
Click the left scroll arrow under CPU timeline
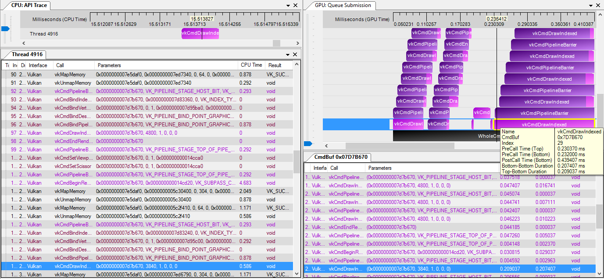coord(23,43)
